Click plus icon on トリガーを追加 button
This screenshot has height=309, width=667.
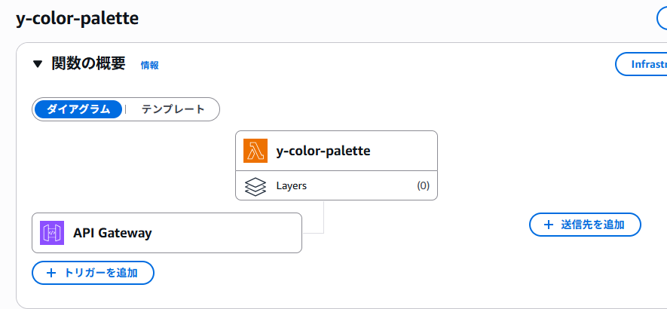tap(51, 273)
